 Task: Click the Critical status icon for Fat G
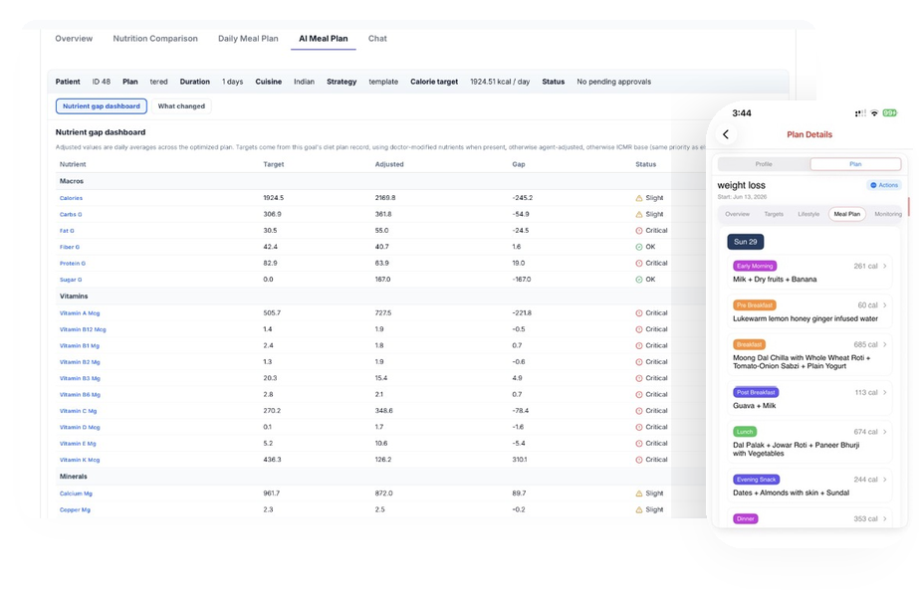click(x=639, y=231)
